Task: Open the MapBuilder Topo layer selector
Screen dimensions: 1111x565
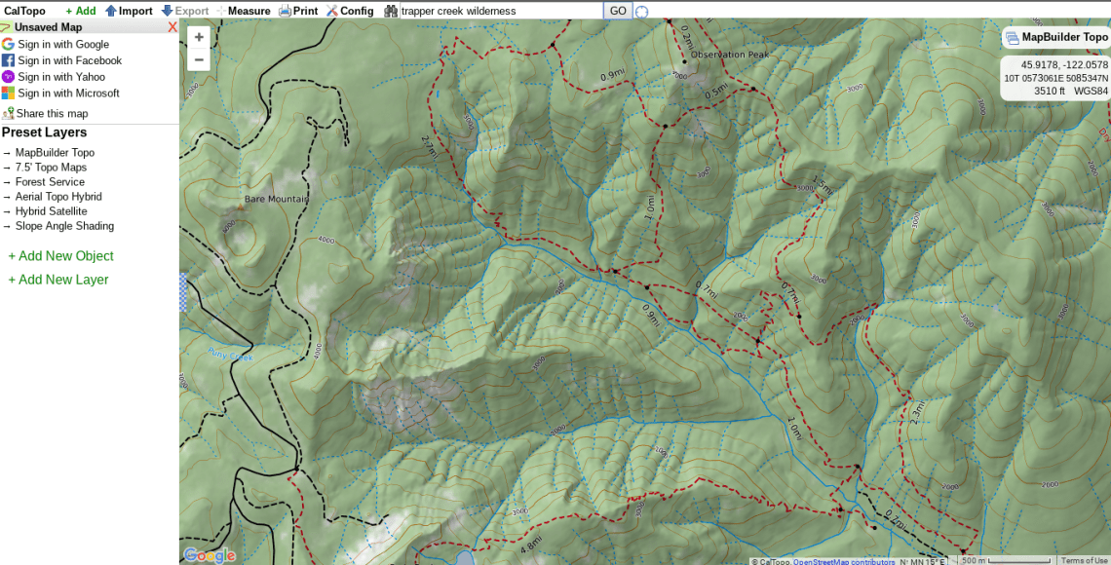Action: click(x=1055, y=38)
